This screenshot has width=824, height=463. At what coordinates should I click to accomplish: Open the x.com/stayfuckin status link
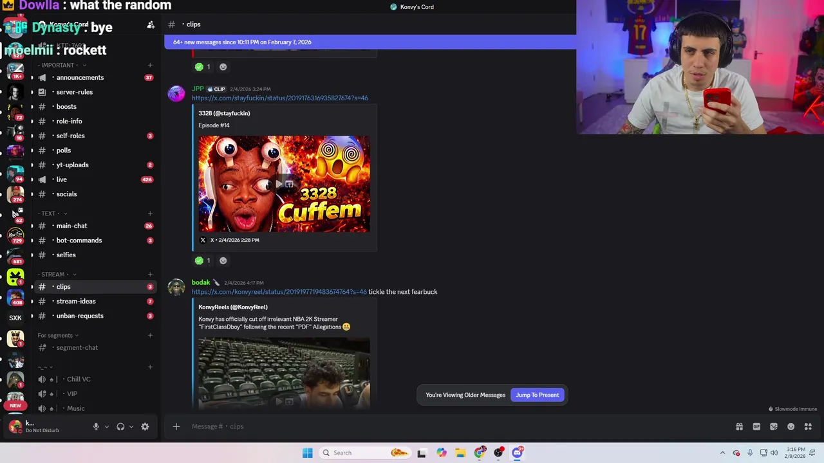(x=280, y=98)
